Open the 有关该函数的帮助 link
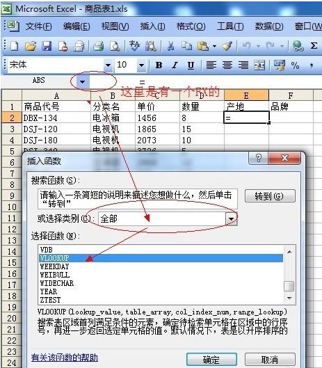The width and height of the screenshot is (322, 368). pos(65,358)
